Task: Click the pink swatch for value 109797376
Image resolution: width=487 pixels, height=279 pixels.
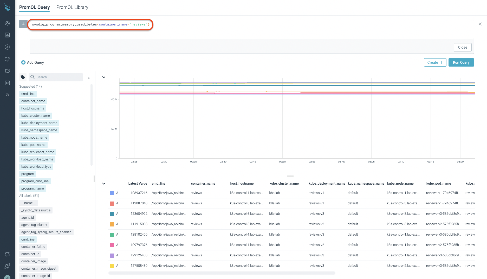Action: pos(112,245)
